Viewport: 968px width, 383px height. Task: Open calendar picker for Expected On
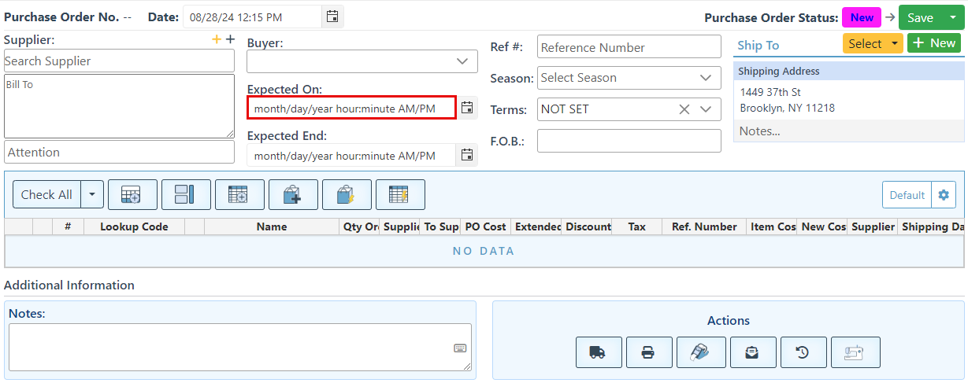[467, 108]
